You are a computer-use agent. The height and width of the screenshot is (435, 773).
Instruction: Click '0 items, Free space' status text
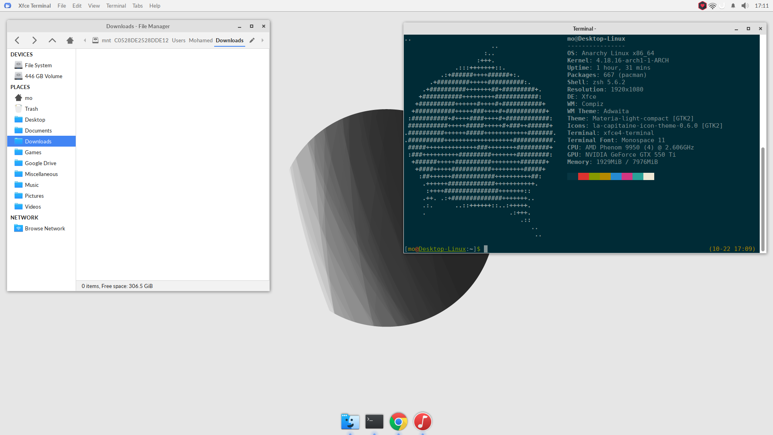(x=117, y=286)
